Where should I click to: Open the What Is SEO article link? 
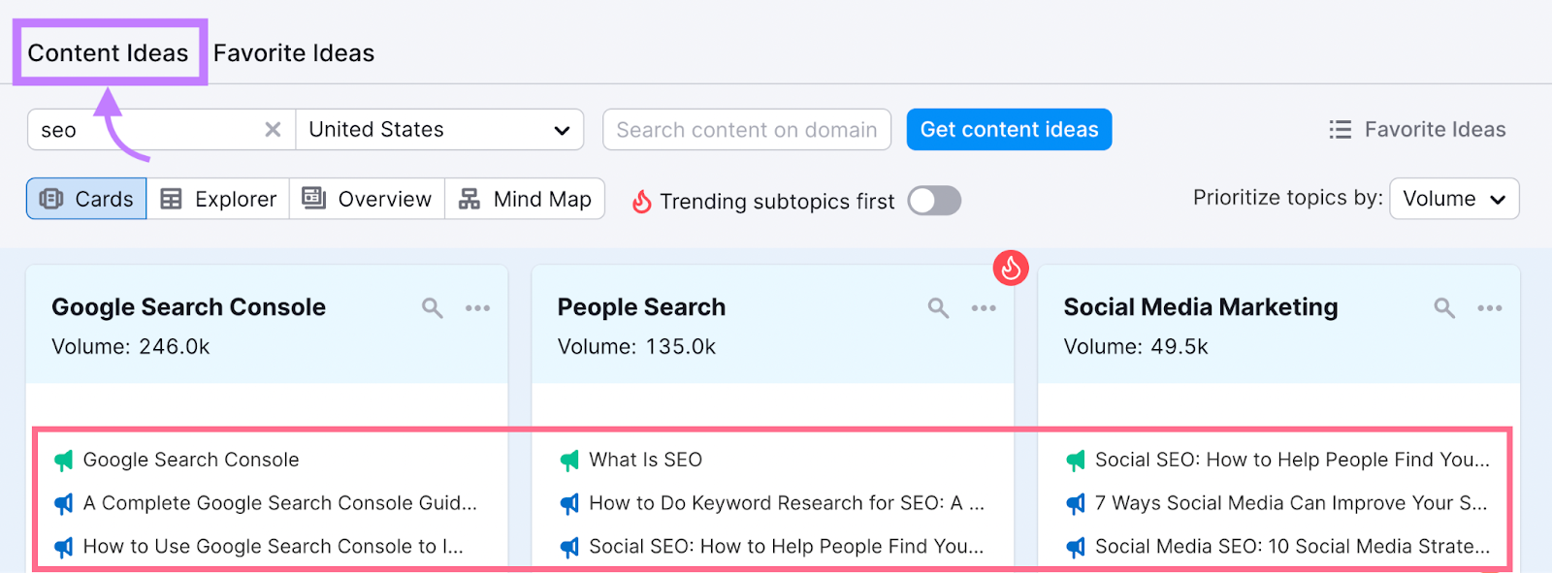[x=645, y=460]
